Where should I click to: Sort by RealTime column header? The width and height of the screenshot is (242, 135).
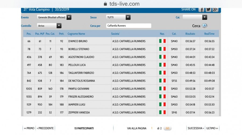coord(209,34)
